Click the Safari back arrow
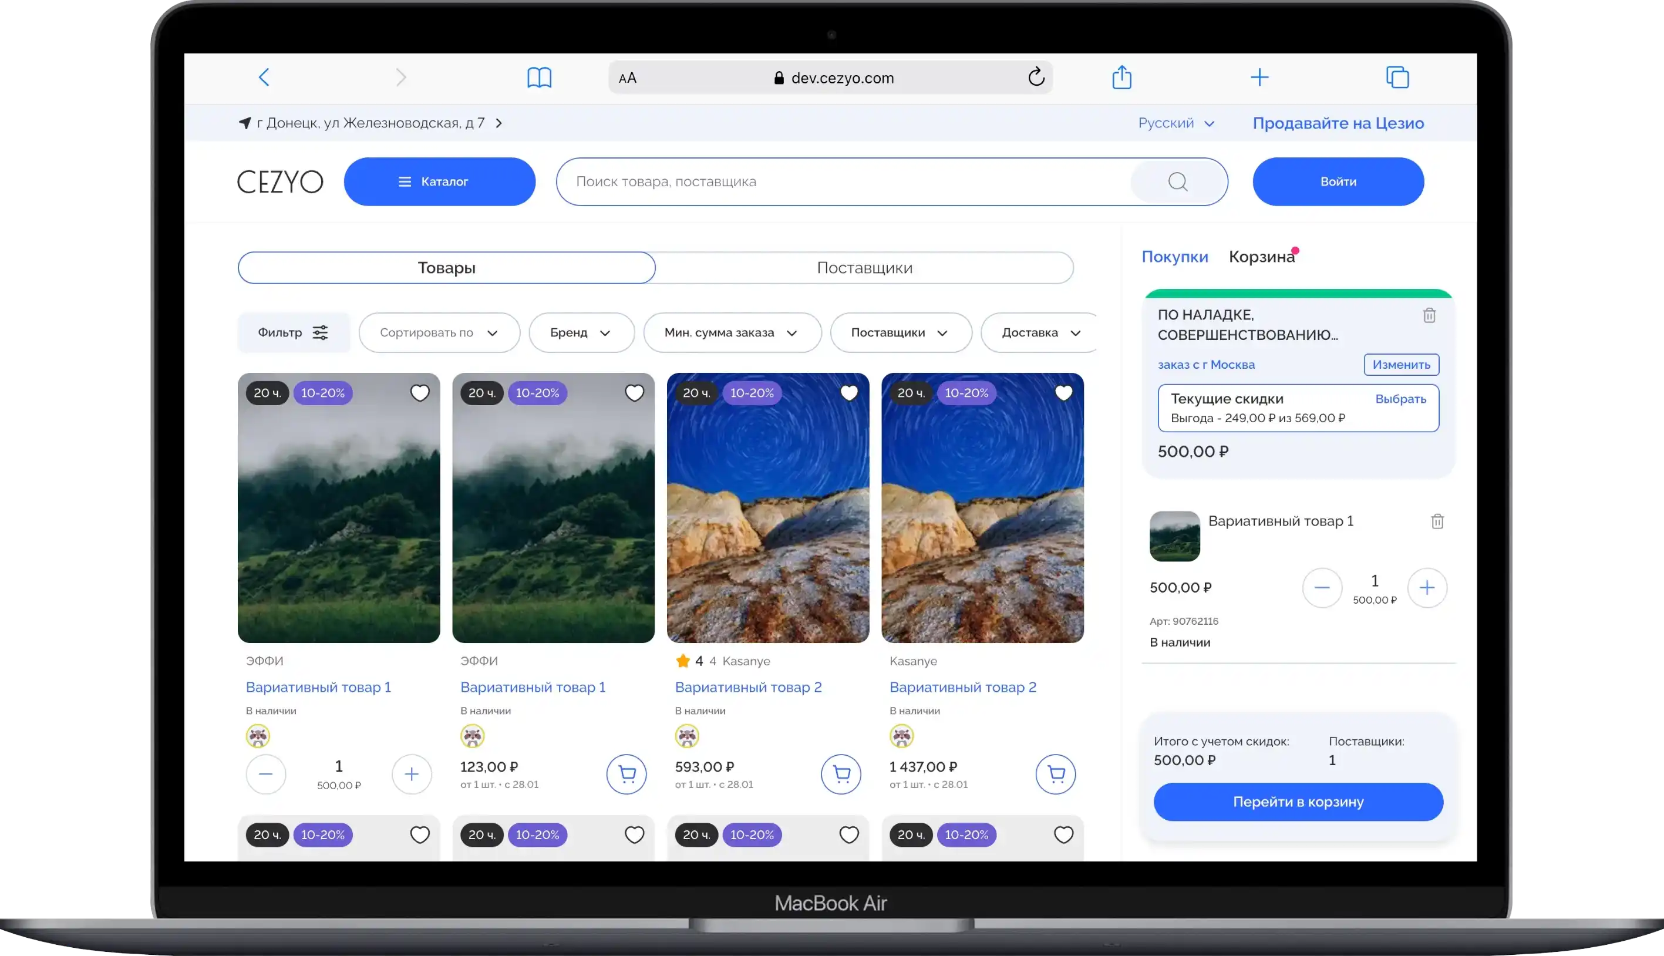The height and width of the screenshot is (956, 1664). pos(264,78)
